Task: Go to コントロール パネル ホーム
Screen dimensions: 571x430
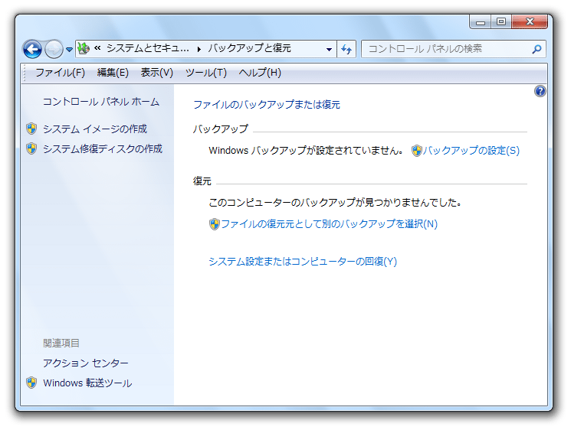Action: (101, 102)
